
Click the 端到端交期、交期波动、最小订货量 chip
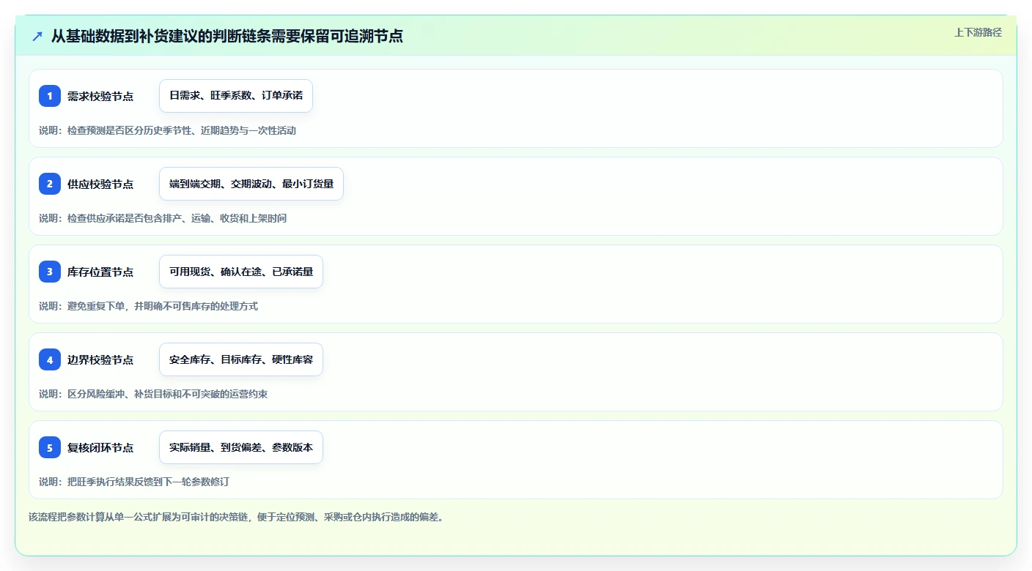point(251,184)
